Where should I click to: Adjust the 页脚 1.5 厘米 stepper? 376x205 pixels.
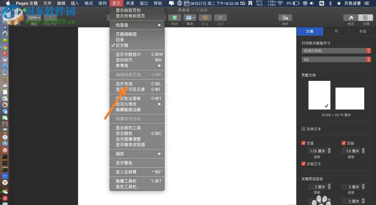(x=363, y=150)
